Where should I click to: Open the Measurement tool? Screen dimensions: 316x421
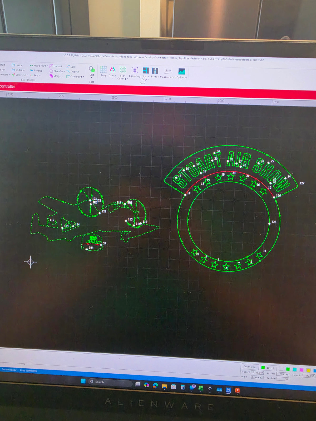click(167, 73)
